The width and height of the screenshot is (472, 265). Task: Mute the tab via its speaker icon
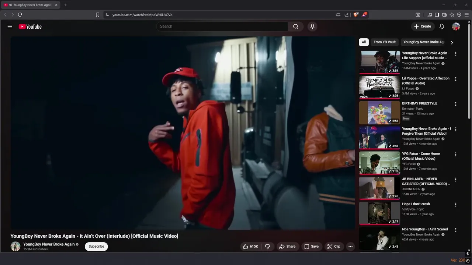[10, 5]
